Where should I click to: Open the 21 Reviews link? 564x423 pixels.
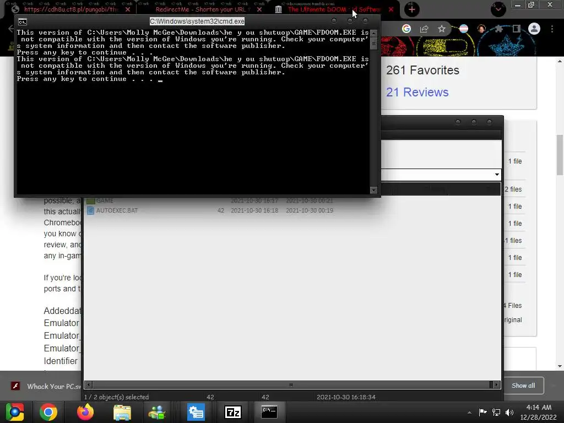tap(417, 93)
